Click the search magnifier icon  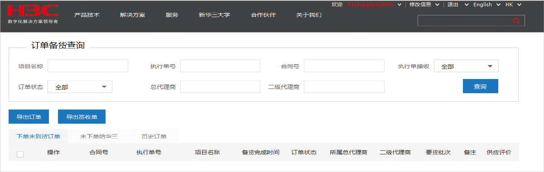point(516,21)
